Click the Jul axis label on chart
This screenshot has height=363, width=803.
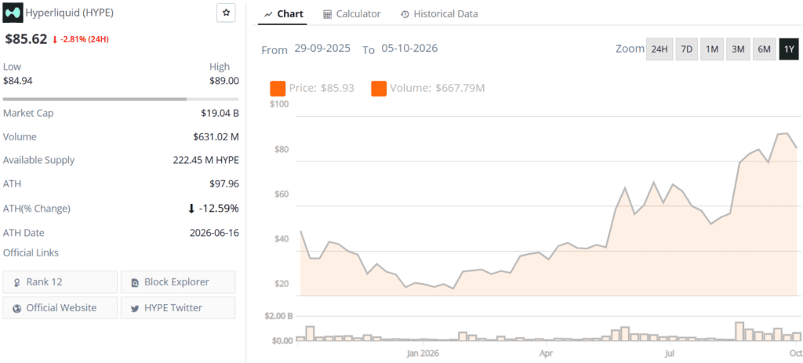coord(668,353)
